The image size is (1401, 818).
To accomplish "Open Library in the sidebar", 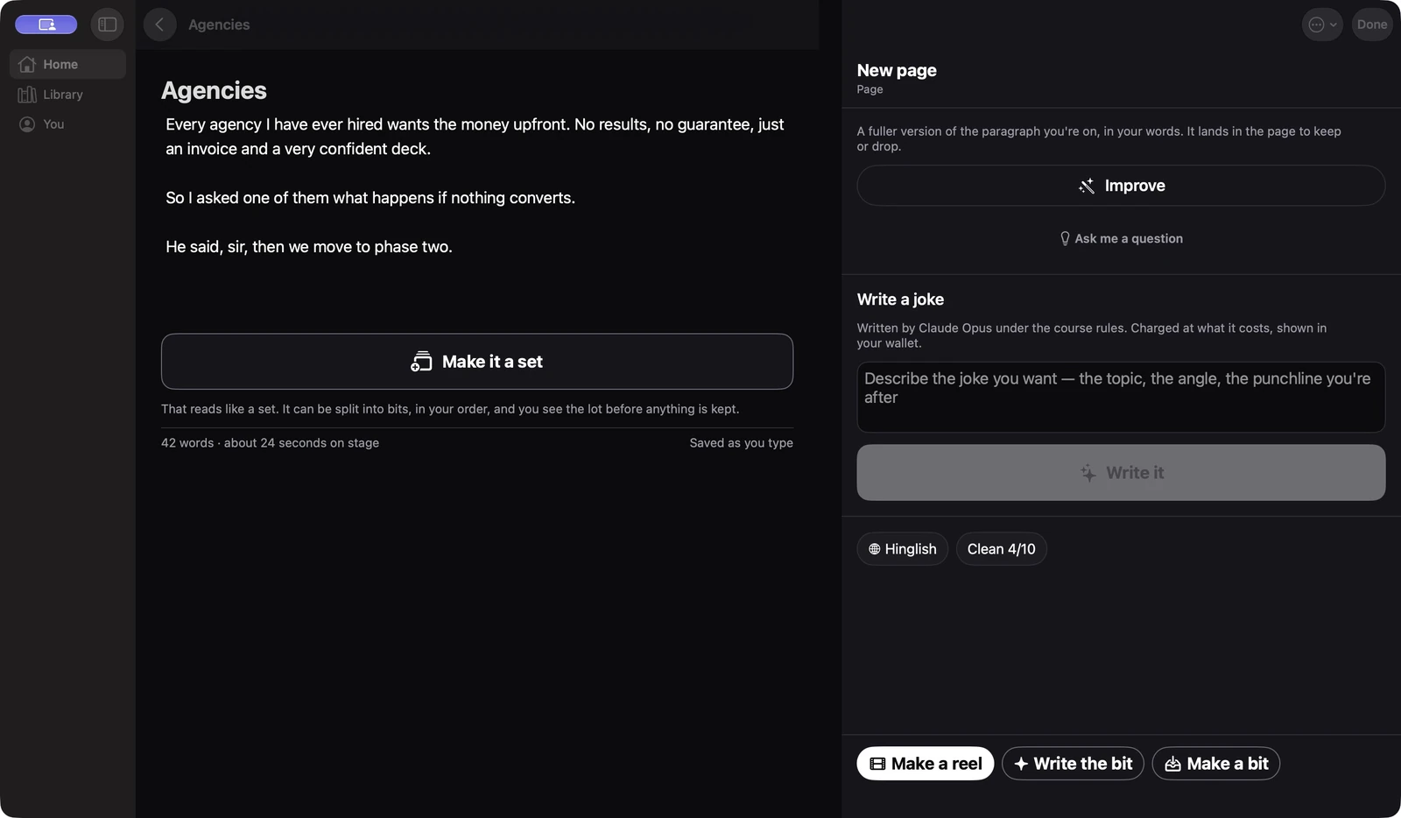I will 67,94.
